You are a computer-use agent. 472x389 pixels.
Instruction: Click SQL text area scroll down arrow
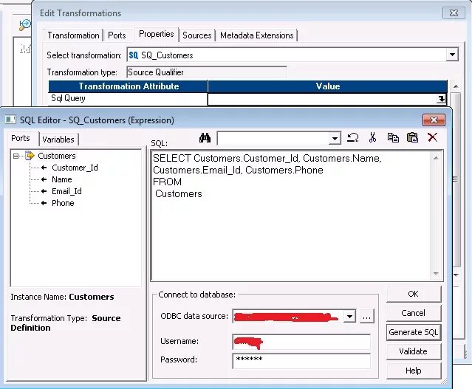coord(436,273)
